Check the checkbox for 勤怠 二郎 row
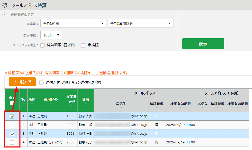This screenshot has width=252, height=150. pyautogui.click(x=12, y=125)
